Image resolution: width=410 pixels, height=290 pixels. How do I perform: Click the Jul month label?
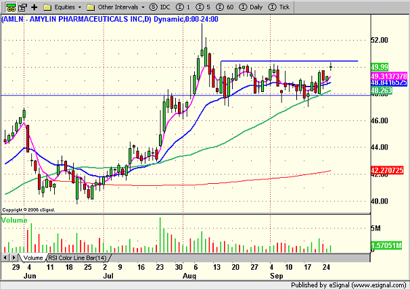[108, 276]
